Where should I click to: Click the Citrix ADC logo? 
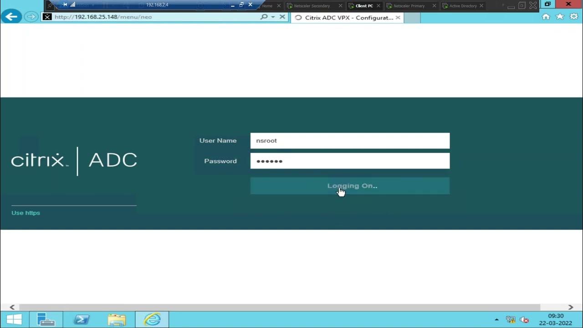click(x=74, y=161)
